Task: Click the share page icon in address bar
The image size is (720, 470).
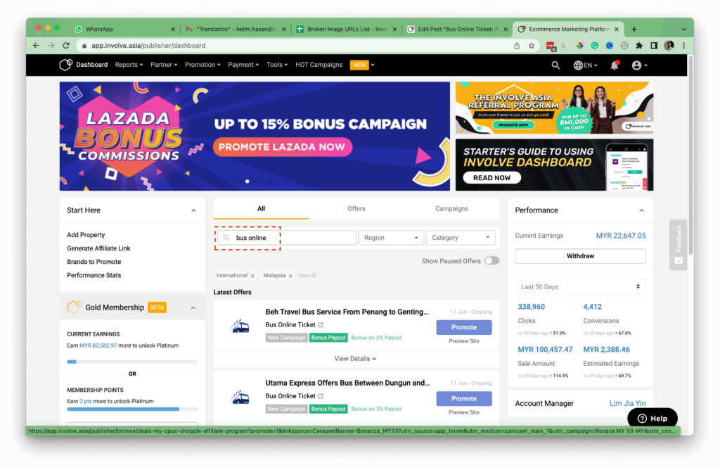Action: (x=517, y=46)
